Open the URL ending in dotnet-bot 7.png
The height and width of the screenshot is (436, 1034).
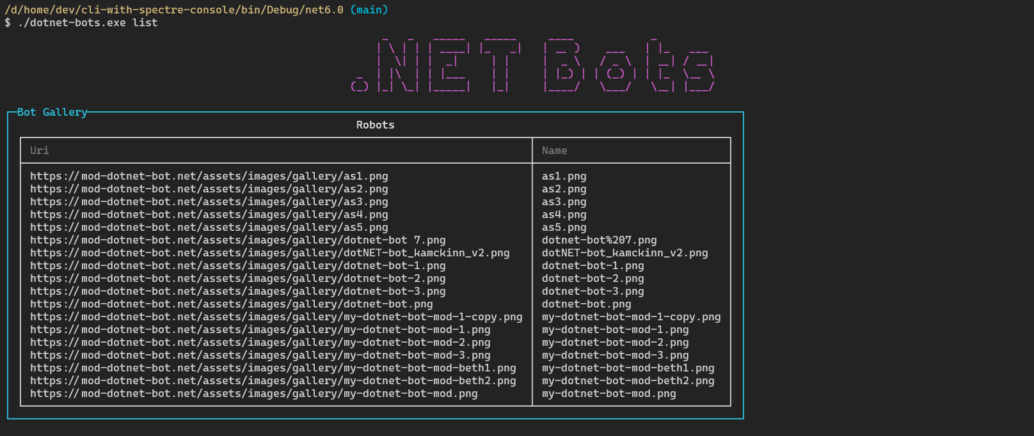pyautogui.click(x=238, y=240)
